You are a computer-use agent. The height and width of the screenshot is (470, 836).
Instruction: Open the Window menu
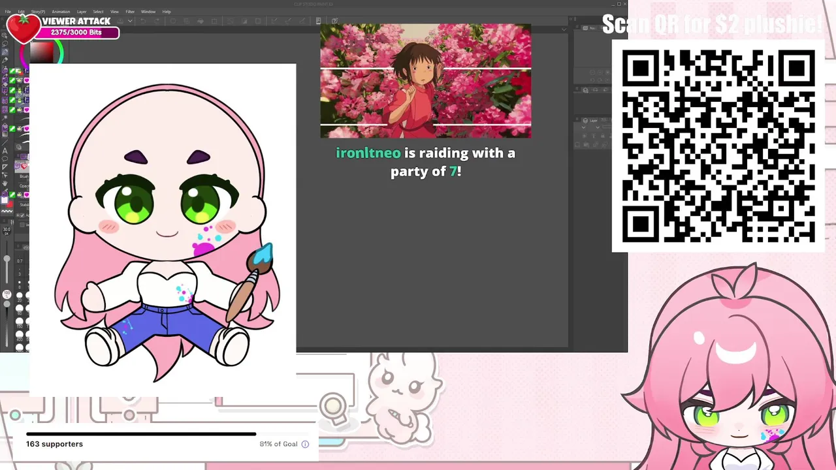tap(148, 12)
